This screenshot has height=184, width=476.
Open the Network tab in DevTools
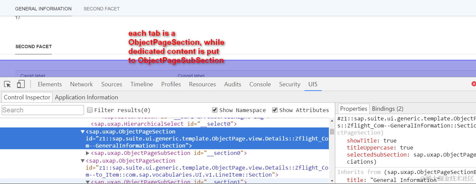tap(81, 84)
